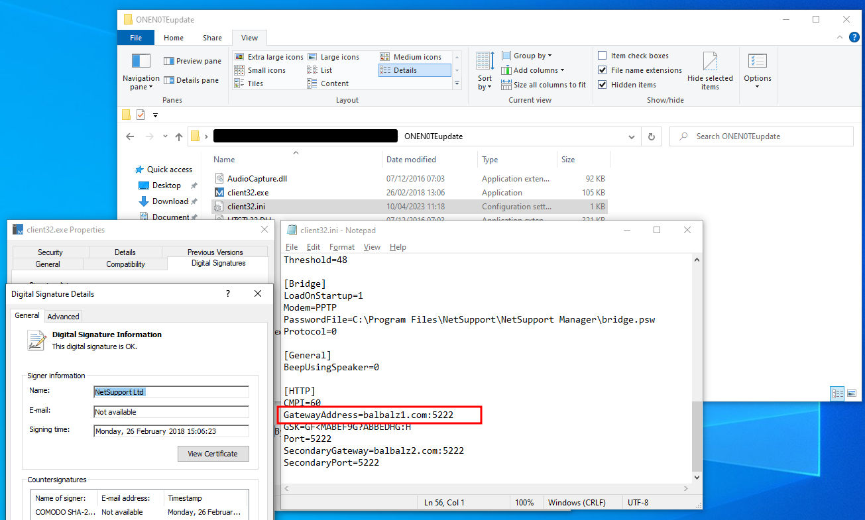Image resolution: width=865 pixels, height=520 pixels.
Task: Open the Edit menu in Notepad
Action: point(314,247)
